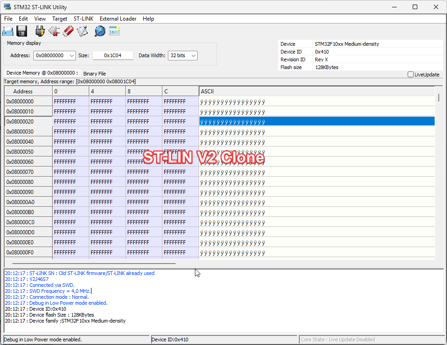
Task: Click the column 8 header
Action: (x=144, y=91)
